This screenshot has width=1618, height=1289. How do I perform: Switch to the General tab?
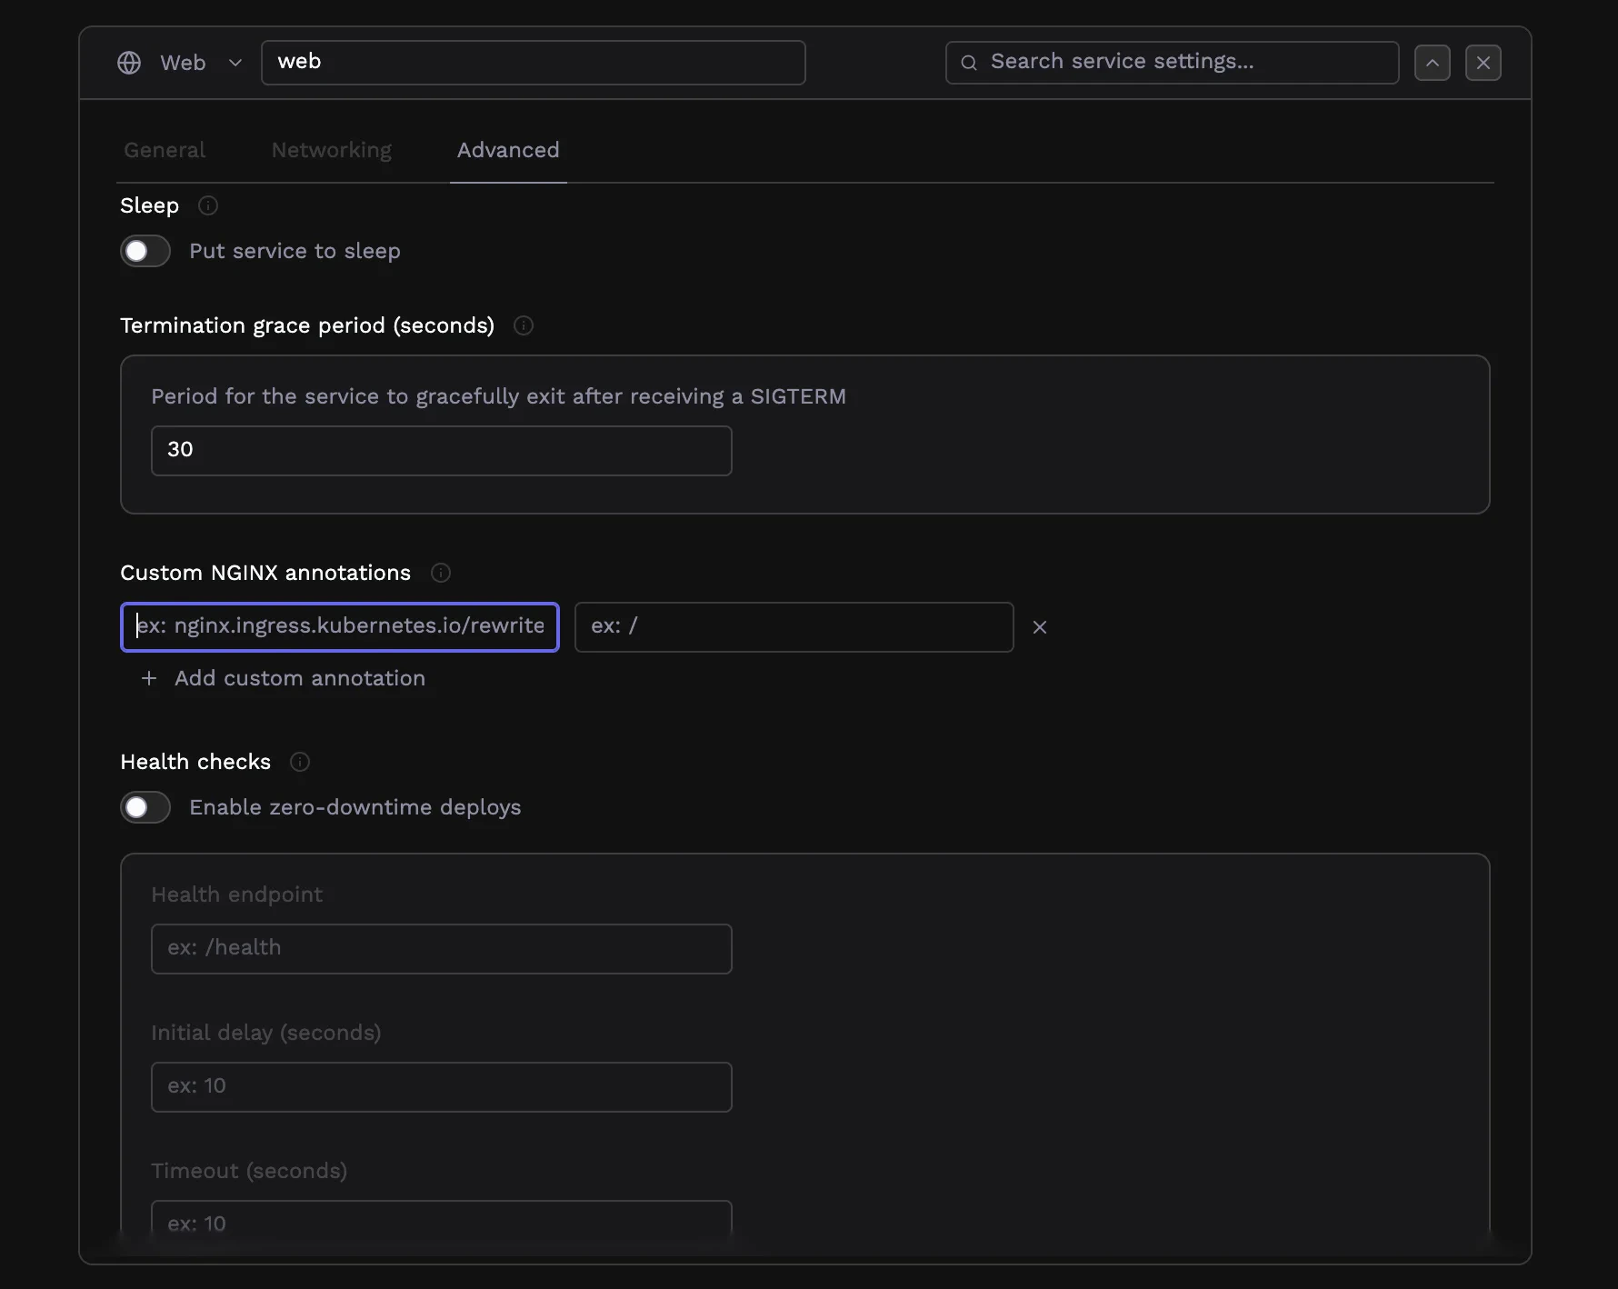pos(164,150)
